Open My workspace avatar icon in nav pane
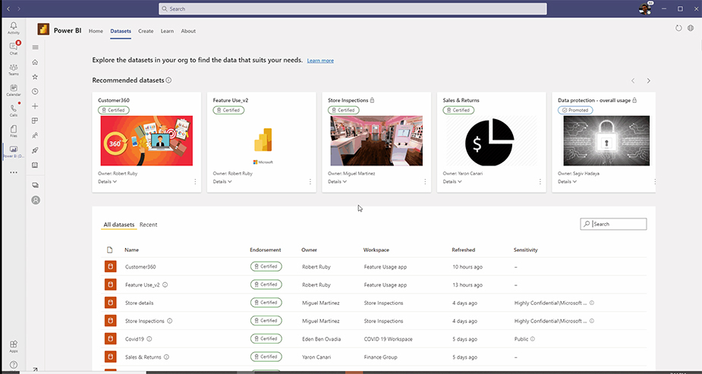 point(36,200)
